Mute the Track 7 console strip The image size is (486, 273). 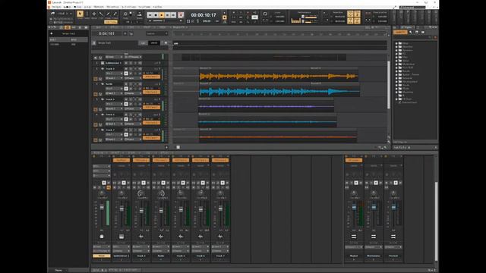coord(213,187)
